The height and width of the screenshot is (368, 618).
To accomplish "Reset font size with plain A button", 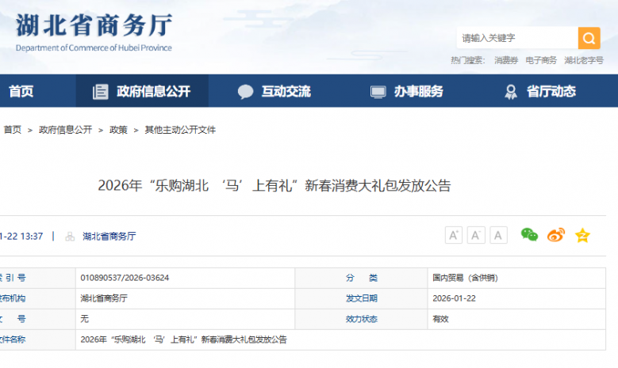I will pos(498,235).
